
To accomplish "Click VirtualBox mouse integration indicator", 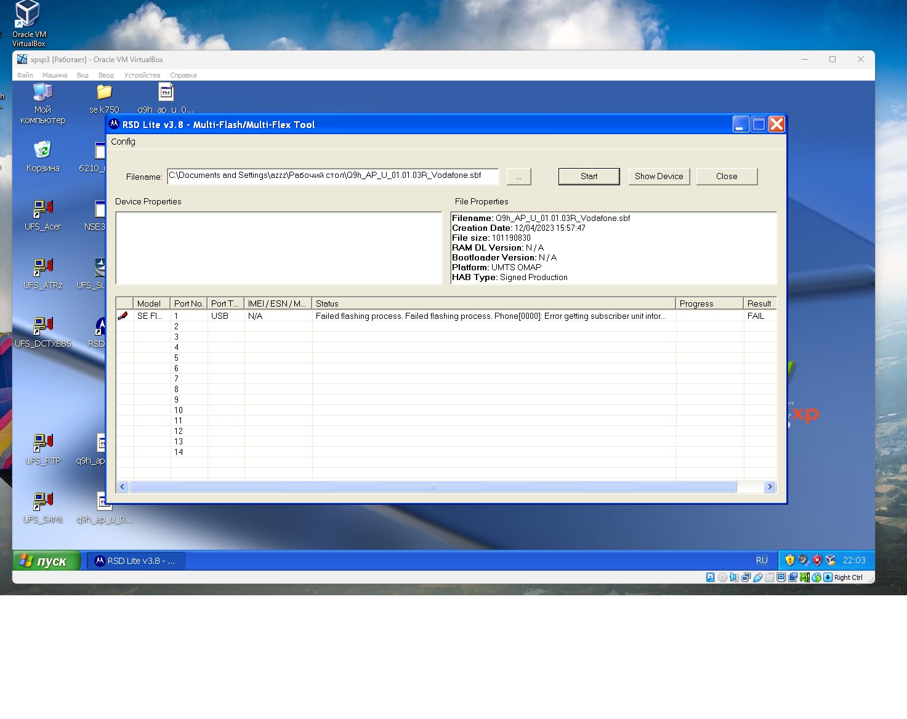I will [816, 577].
